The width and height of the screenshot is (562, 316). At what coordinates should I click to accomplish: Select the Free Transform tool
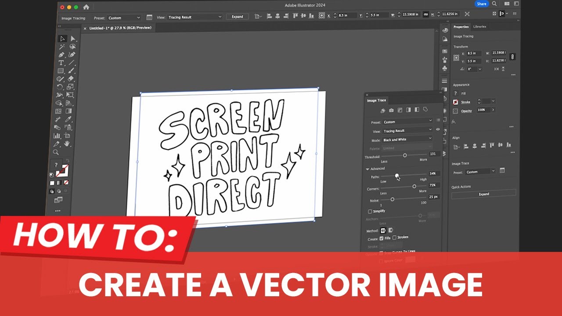click(70, 95)
